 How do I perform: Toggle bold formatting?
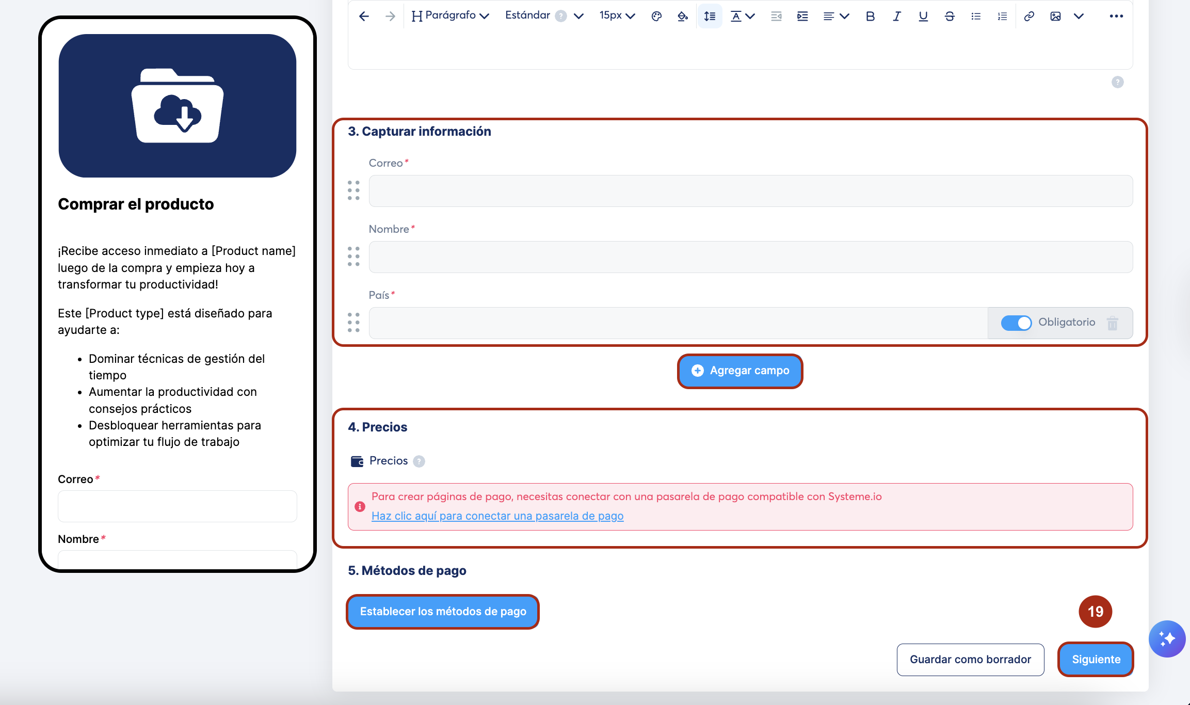click(x=870, y=17)
